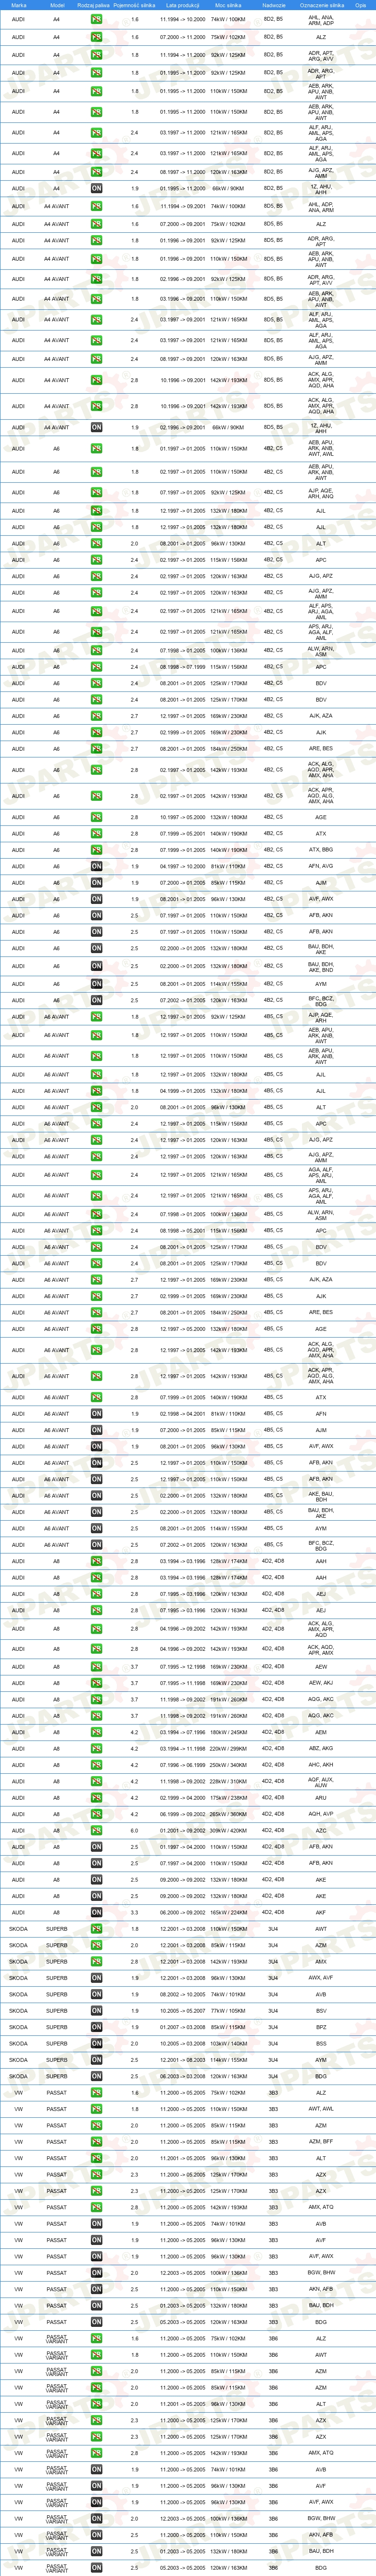
Task: Click the PB icon in the A8 ARU 175kW row
Action: pos(97,1798)
